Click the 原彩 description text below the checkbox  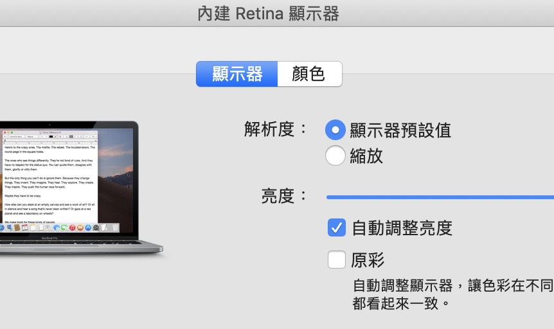tap(450, 293)
